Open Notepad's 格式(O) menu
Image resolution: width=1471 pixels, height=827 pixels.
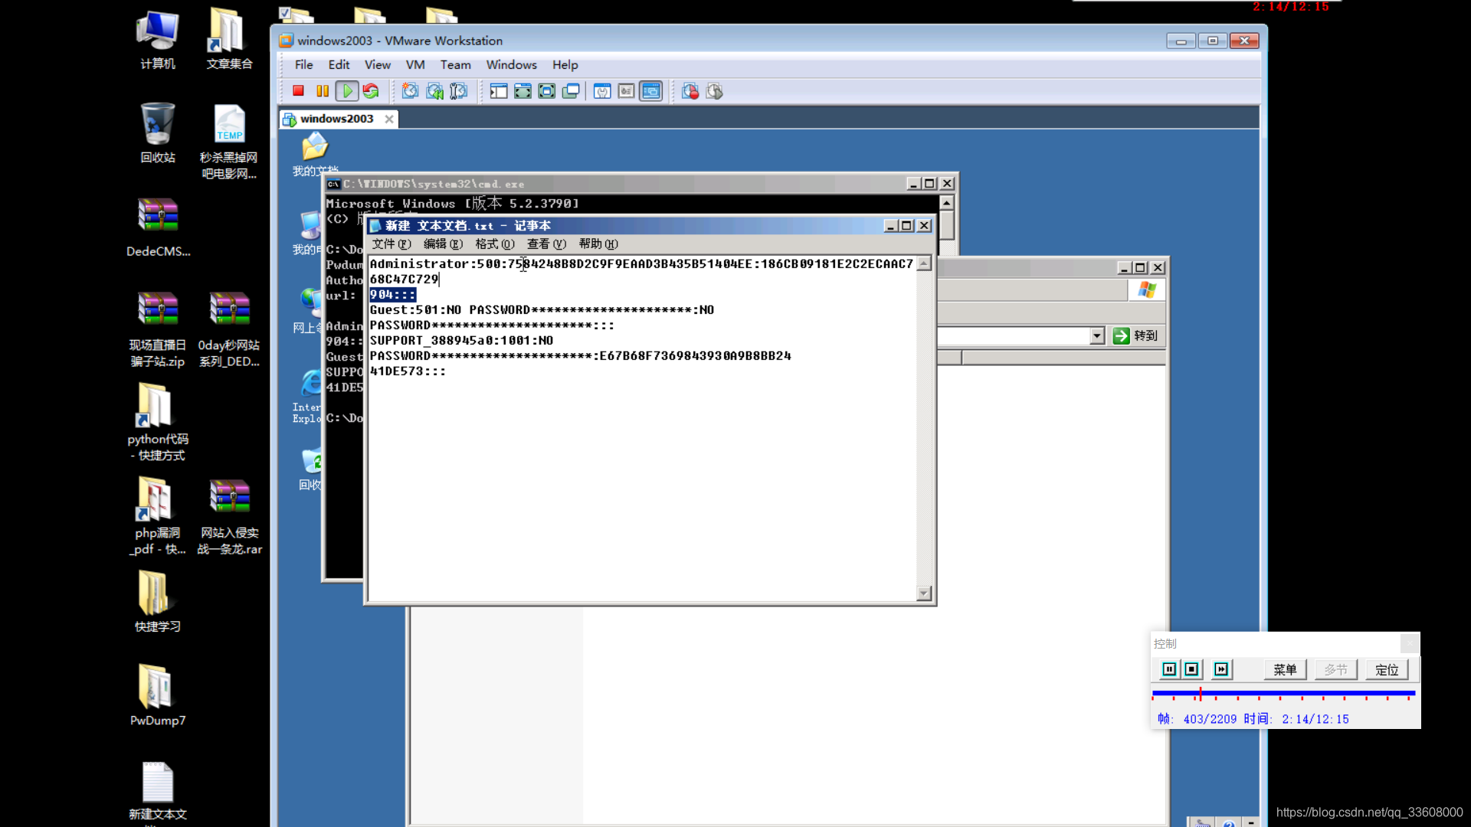495,244
